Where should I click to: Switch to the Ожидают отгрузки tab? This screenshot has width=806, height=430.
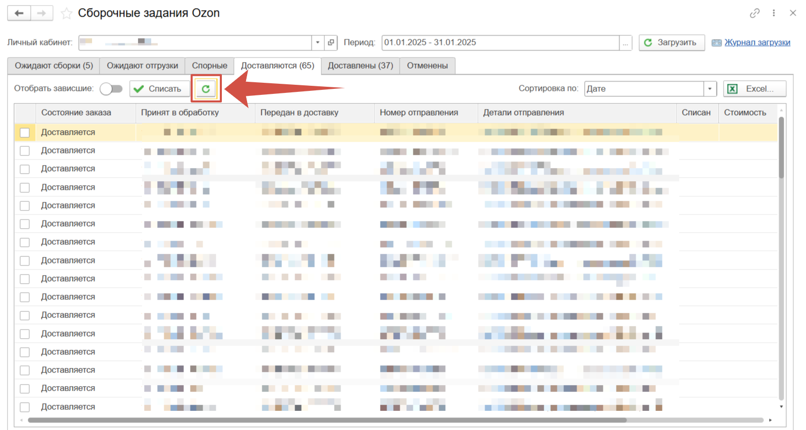pos(142,66)
